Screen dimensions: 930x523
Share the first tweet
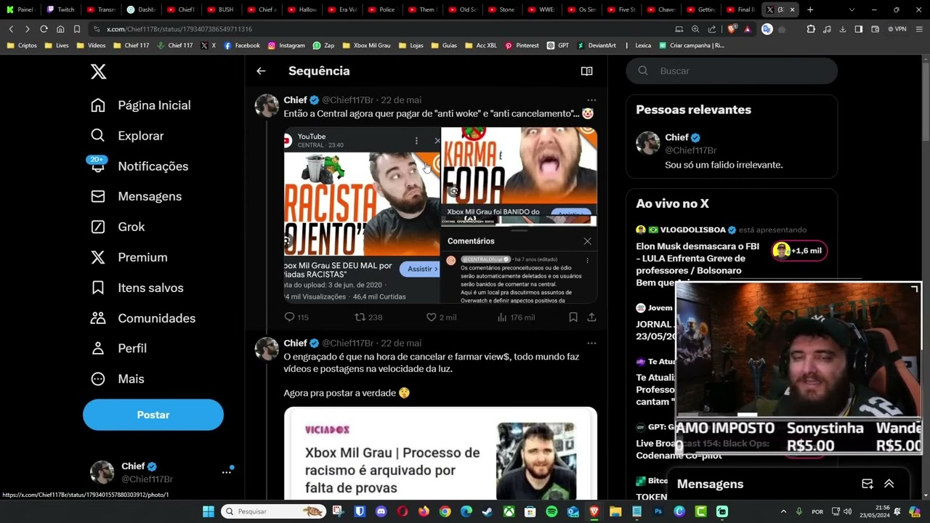[592, 317]
